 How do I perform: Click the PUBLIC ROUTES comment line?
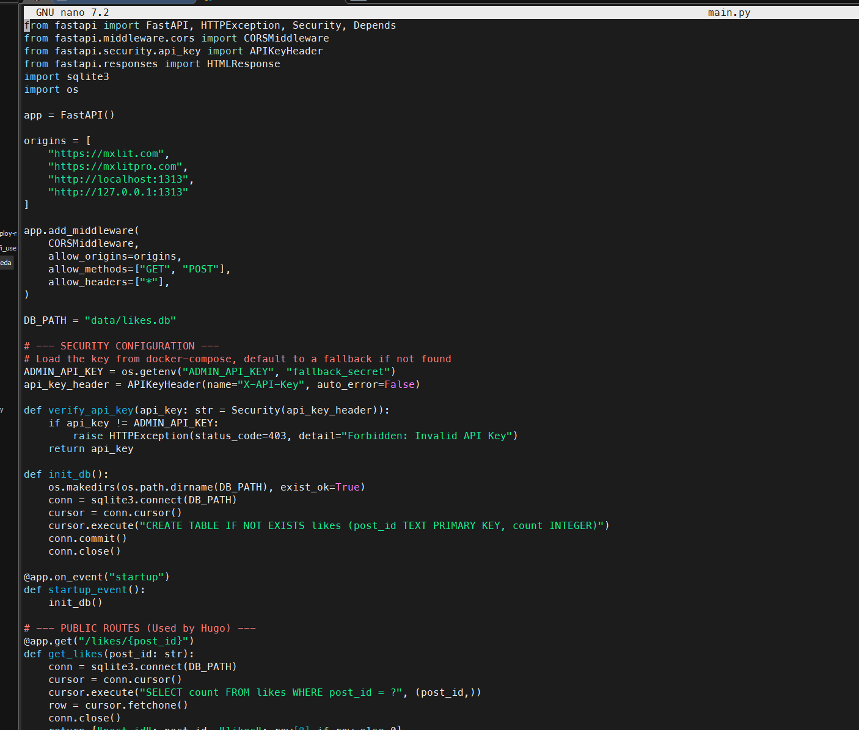[139, 628]
